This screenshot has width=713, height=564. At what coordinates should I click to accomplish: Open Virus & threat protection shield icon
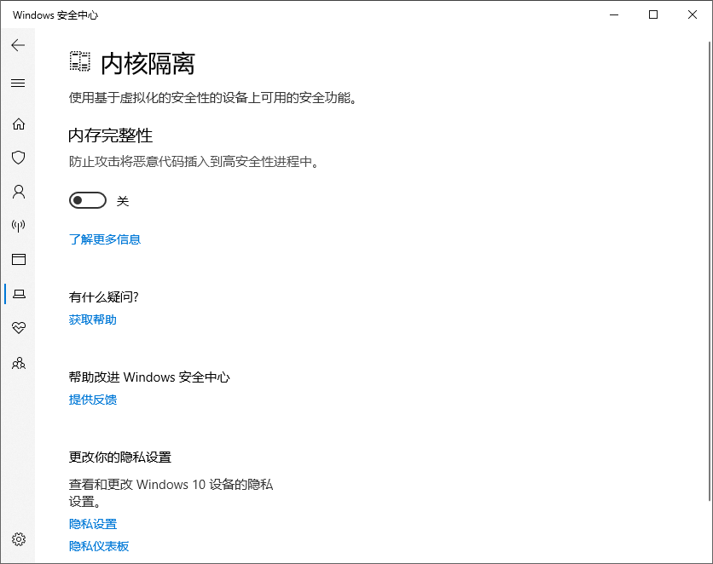[x=18, y=158]
